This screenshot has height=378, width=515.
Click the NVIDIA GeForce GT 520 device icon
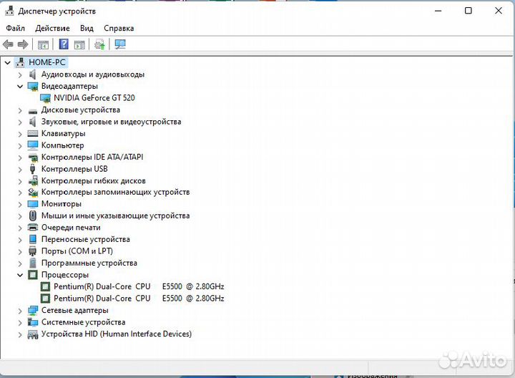pos(45,98)
